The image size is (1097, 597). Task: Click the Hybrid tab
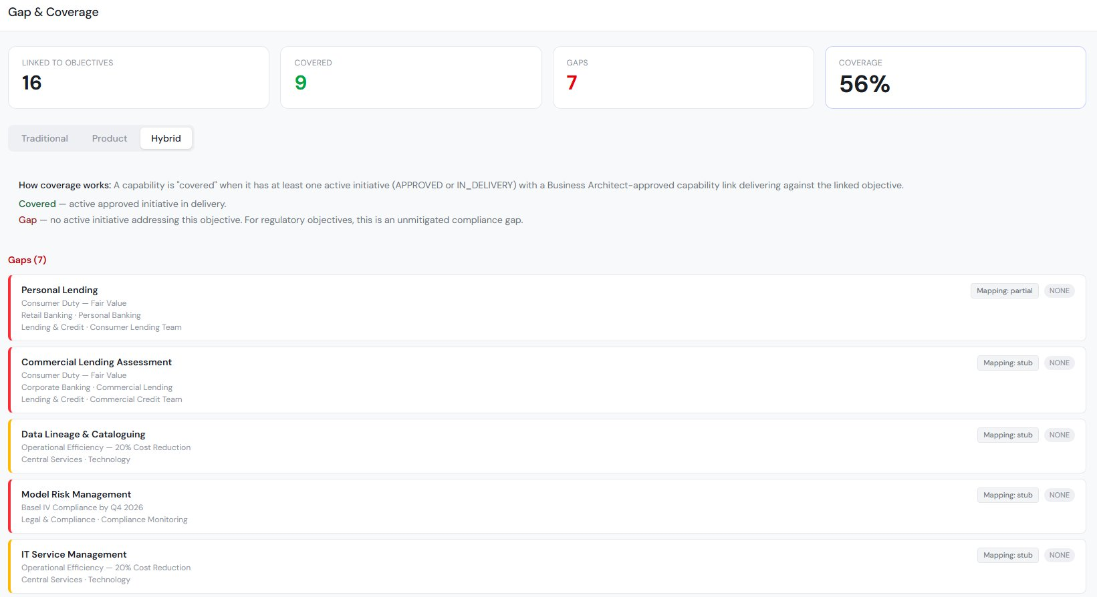[166, 138]
